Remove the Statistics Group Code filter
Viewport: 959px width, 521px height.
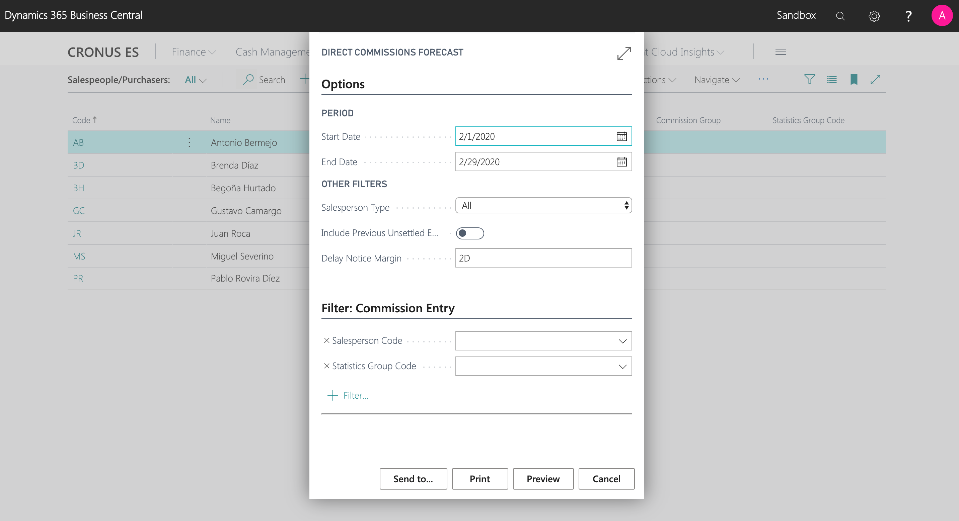point(326,366)
